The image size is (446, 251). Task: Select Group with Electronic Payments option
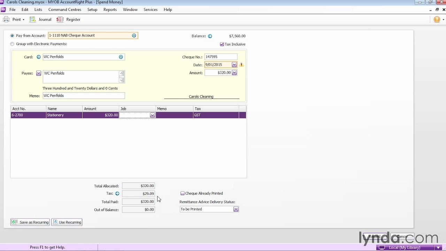tap(12, 44)
